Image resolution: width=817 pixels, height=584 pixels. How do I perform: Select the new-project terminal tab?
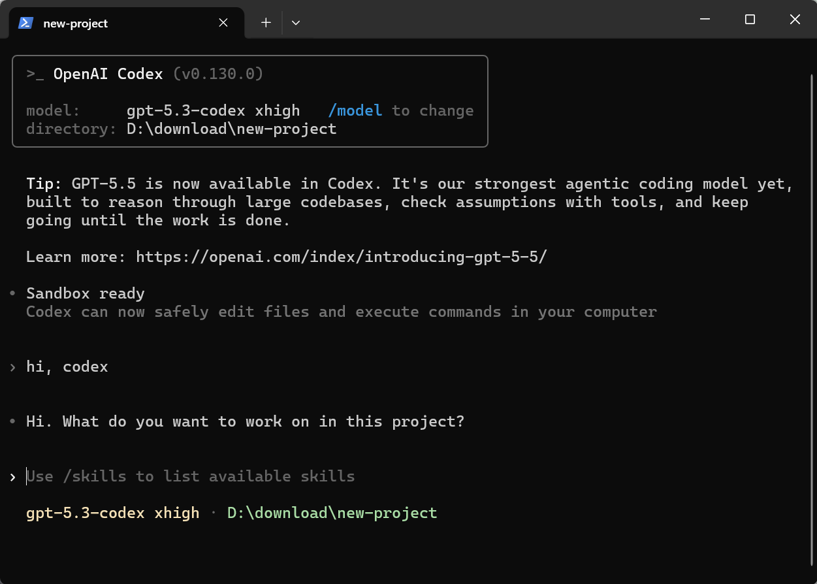click(127, 23)
